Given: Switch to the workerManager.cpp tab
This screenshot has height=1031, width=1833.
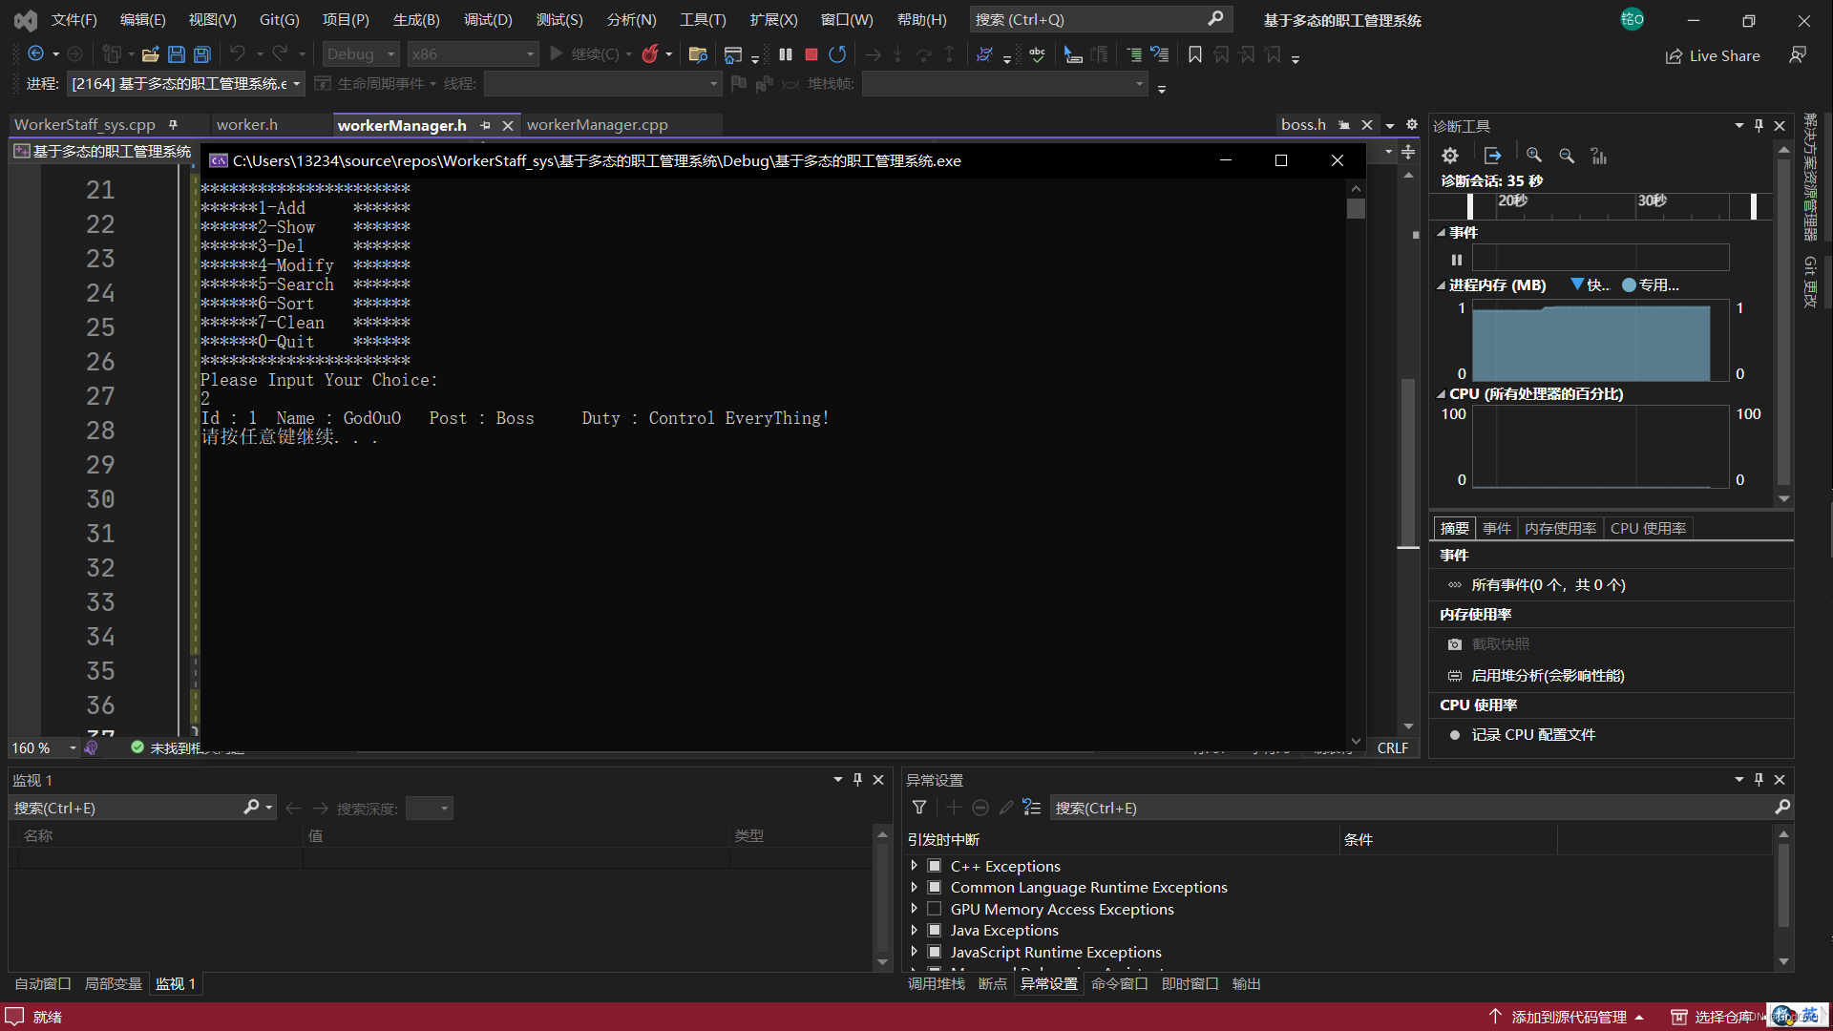Looking at the screenshot, I should tap(598, 125).
